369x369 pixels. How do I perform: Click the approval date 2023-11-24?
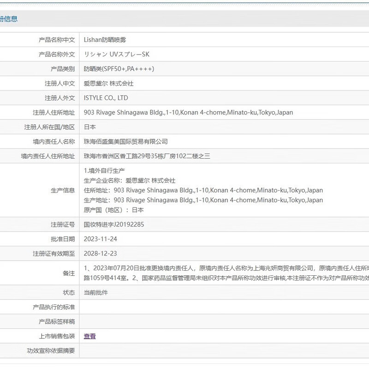[x=100, y=239]
